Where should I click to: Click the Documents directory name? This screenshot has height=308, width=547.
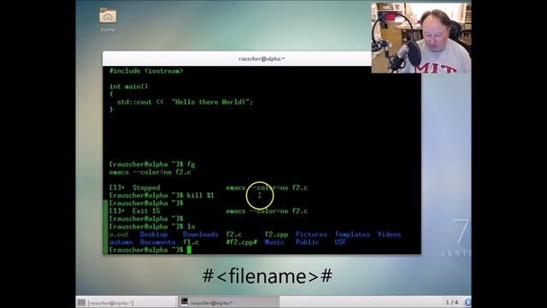[x=157, y=242]
